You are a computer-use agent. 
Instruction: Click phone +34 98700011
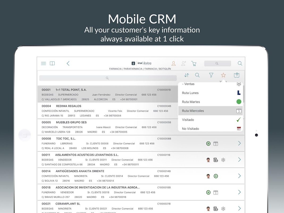click(x=130, y=165)
